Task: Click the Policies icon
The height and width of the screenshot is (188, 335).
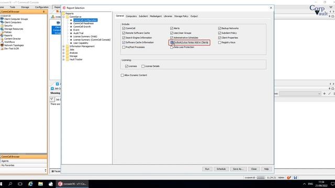Action: 2,32
